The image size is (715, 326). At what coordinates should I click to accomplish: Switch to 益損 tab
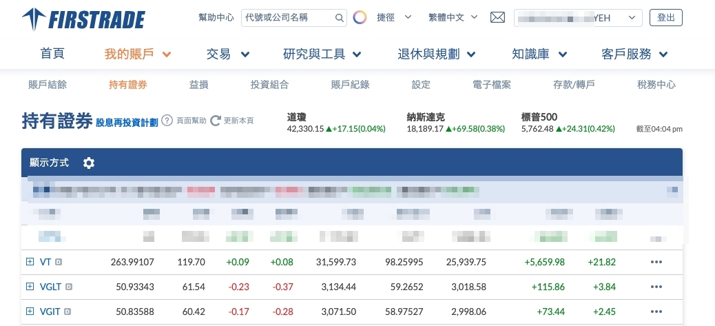(x=199, y=85)
